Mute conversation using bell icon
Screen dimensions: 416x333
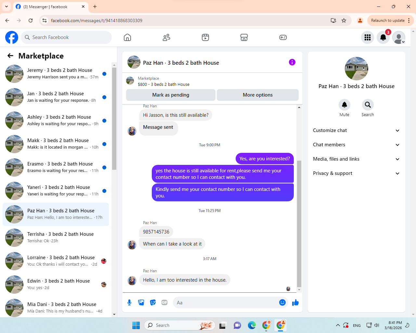[x=344, y=105]
